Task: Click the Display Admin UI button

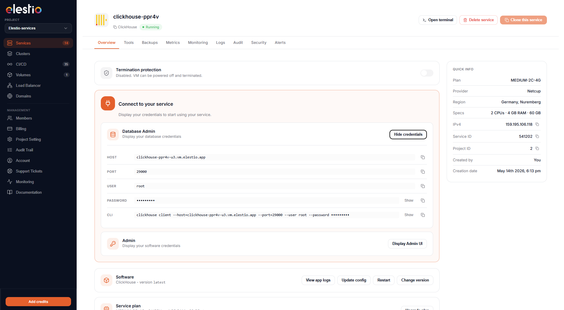Action: pyautogui.click(x=407, y=244)
